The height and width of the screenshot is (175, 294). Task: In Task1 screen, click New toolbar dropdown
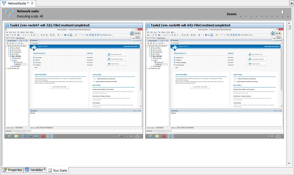(8, 35)
